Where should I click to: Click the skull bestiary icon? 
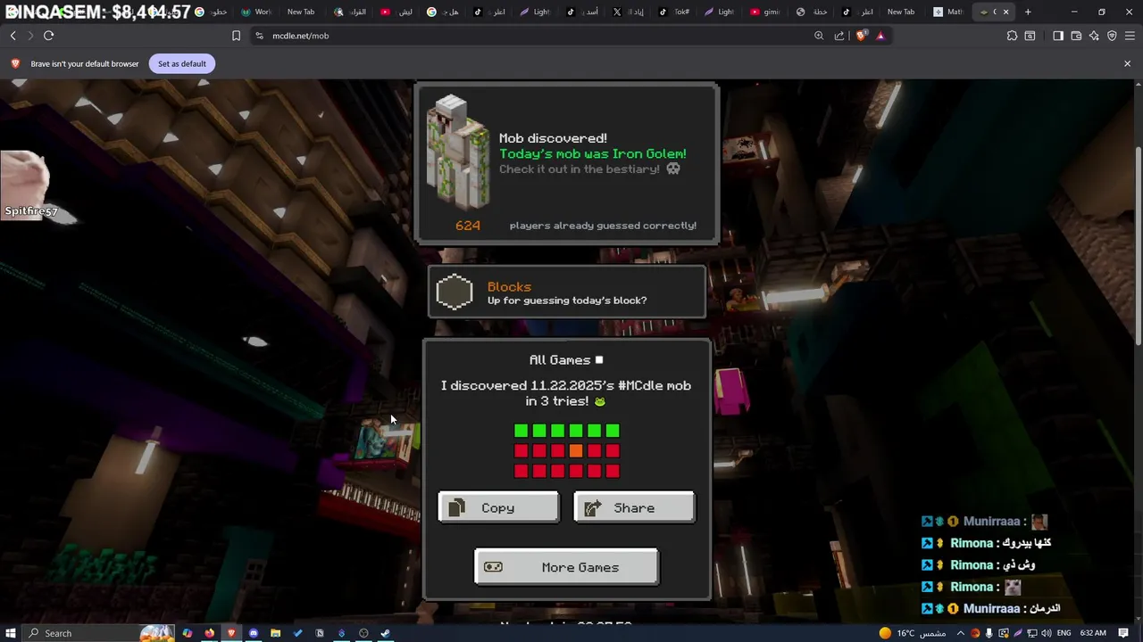click(673, 169)
